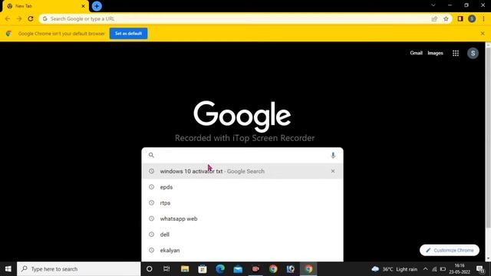491x276 pixels.
Task: Start voice search with microphone
Action: pyautogui.click(x=333, y=155)
